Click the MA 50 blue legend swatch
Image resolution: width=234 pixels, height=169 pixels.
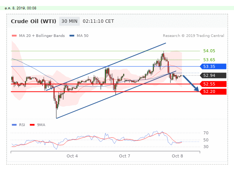(x=72, y=36)
